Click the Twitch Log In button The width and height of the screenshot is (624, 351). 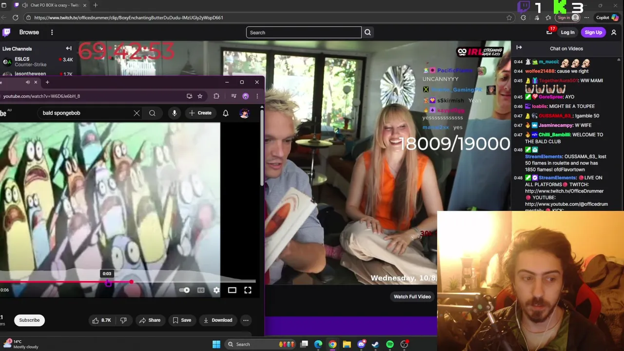(567, 32)
